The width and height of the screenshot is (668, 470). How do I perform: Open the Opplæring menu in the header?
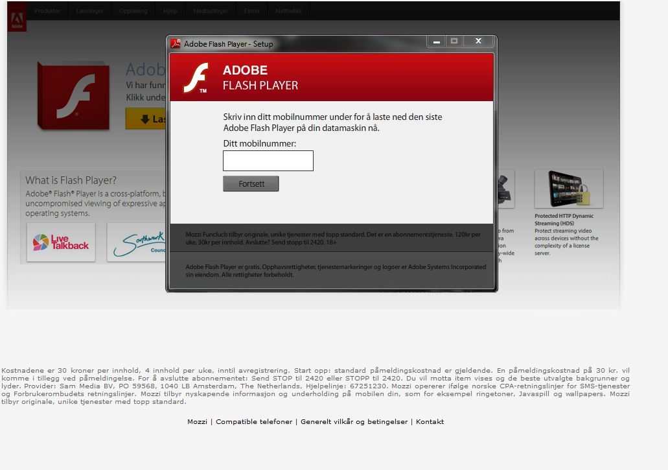(x=133, y=10)
